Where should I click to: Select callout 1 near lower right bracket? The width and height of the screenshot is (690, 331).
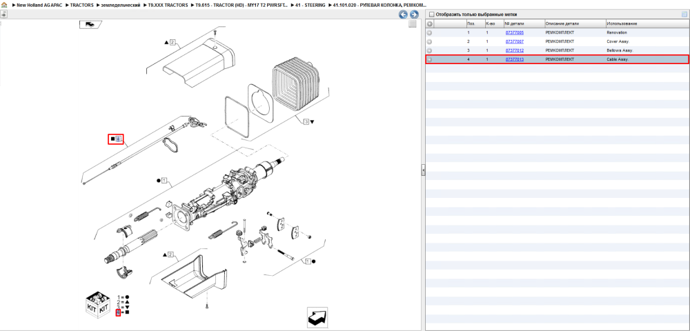click(308, 261)
